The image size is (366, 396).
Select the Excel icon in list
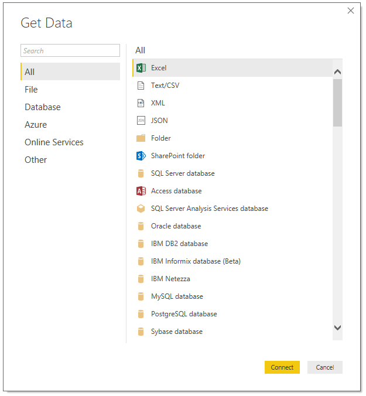(141, 68)
